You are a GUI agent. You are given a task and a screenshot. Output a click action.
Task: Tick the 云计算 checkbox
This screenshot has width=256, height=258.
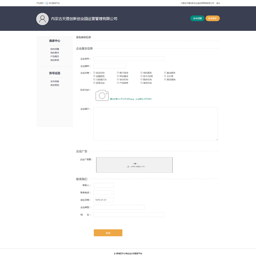[165, 76]
